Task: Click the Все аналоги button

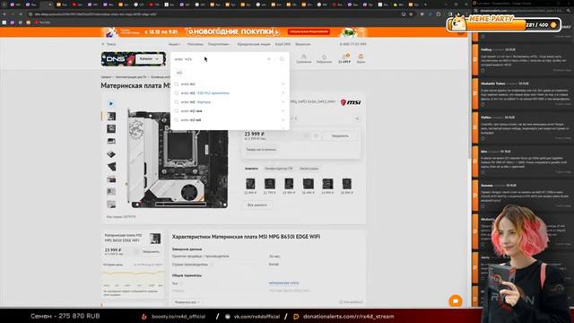Action: point(257,205)
